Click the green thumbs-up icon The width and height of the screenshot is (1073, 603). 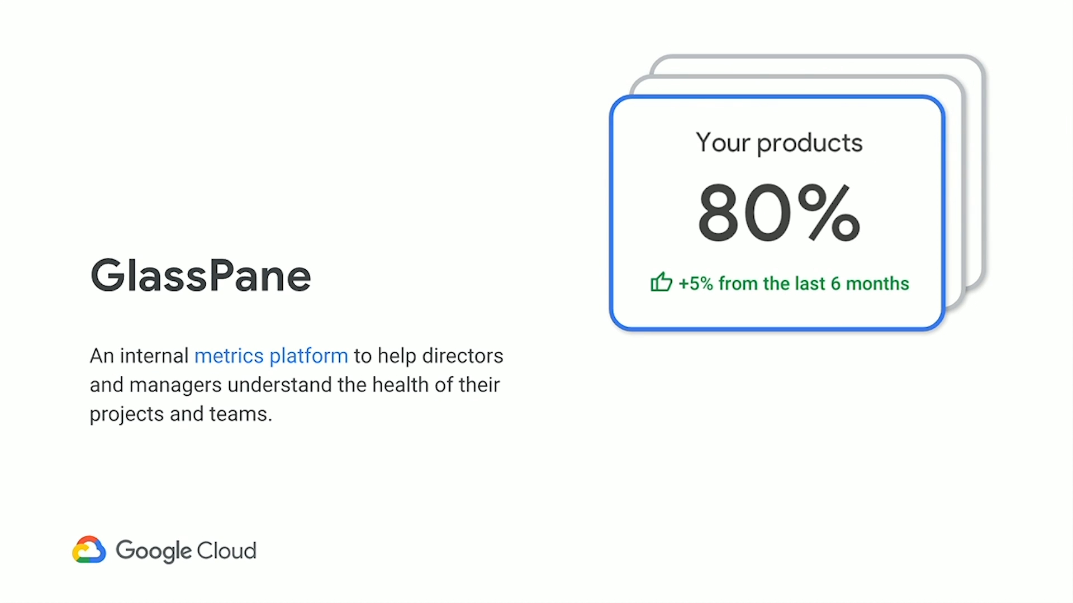point(661,283)
